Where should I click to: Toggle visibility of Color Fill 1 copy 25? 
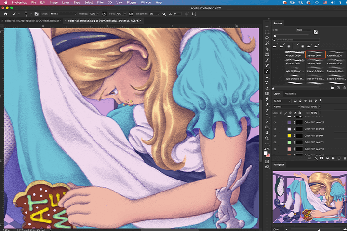coord(275,122)
